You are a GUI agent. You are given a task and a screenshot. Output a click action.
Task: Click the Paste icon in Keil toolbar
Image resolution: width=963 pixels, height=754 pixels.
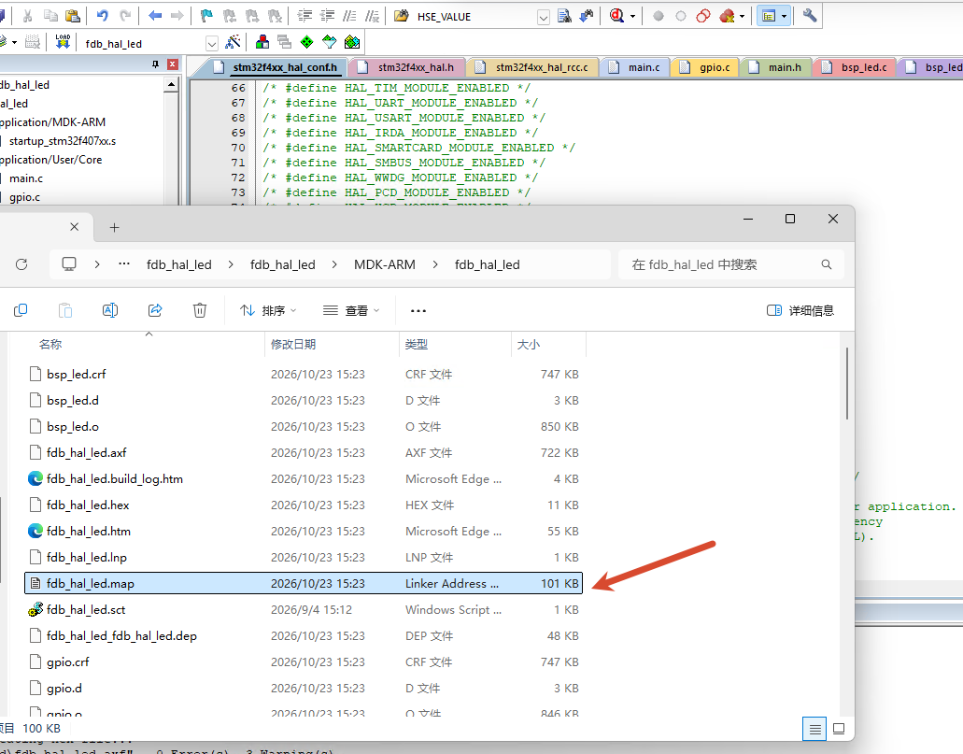73,16
